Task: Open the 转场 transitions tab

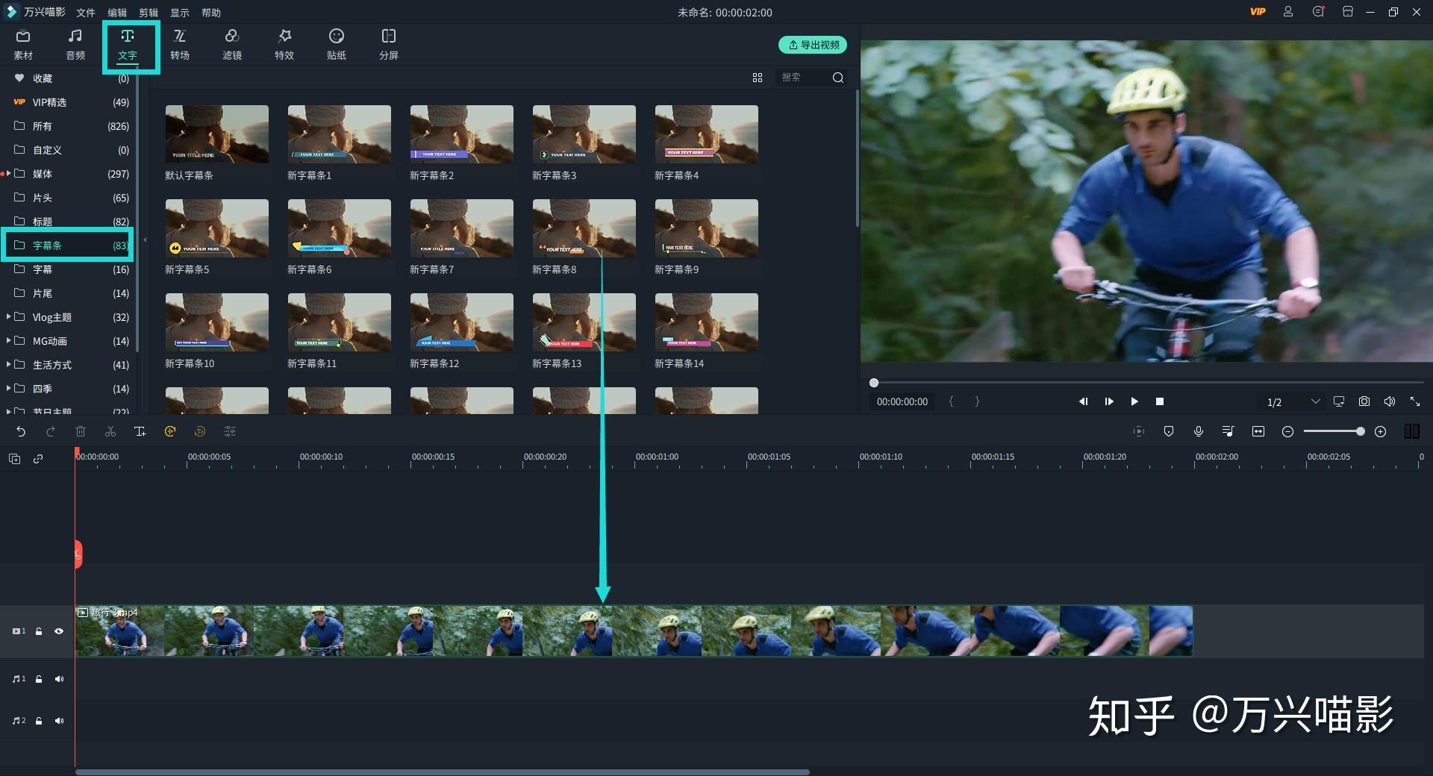Action: coord(180,45)
